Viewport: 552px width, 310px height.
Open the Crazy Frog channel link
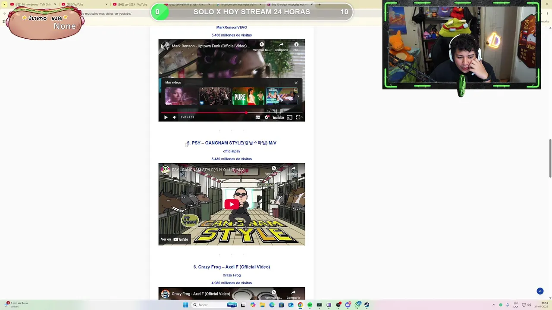232,275
